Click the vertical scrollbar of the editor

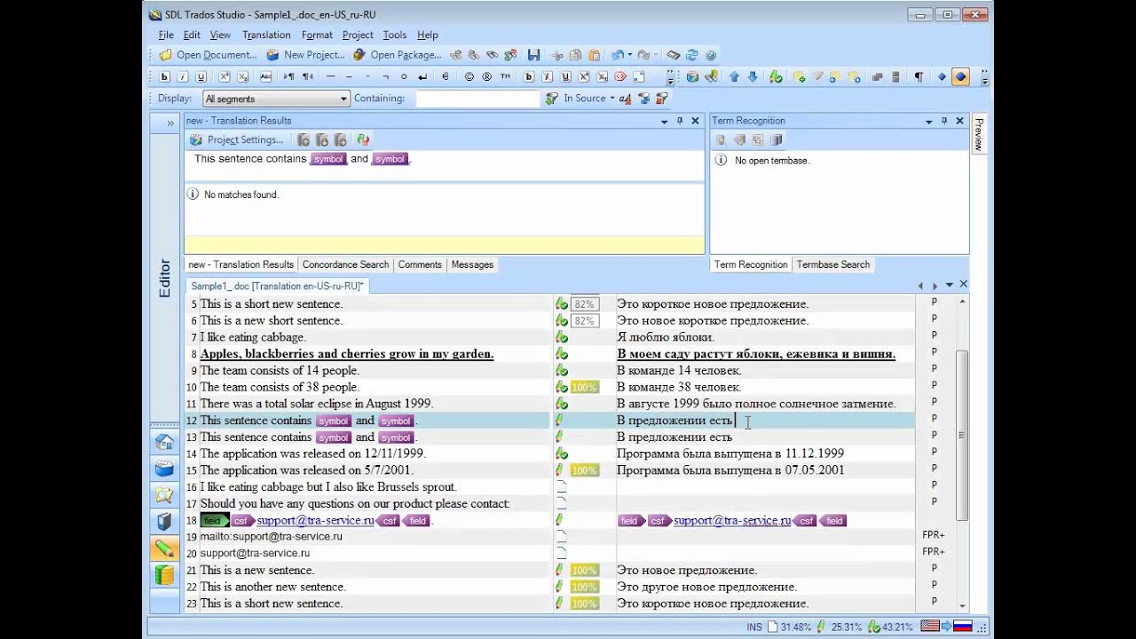click(x=962, y=435)
